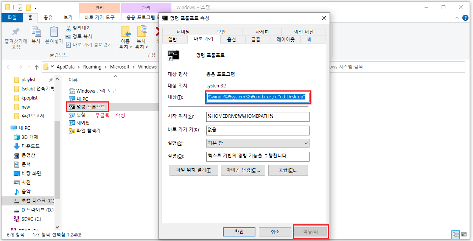Click the Pin to Quick Access (즐겨찾기에 고정) icon
The width and height of the screenshot is (473, 241).
(16, 32)
